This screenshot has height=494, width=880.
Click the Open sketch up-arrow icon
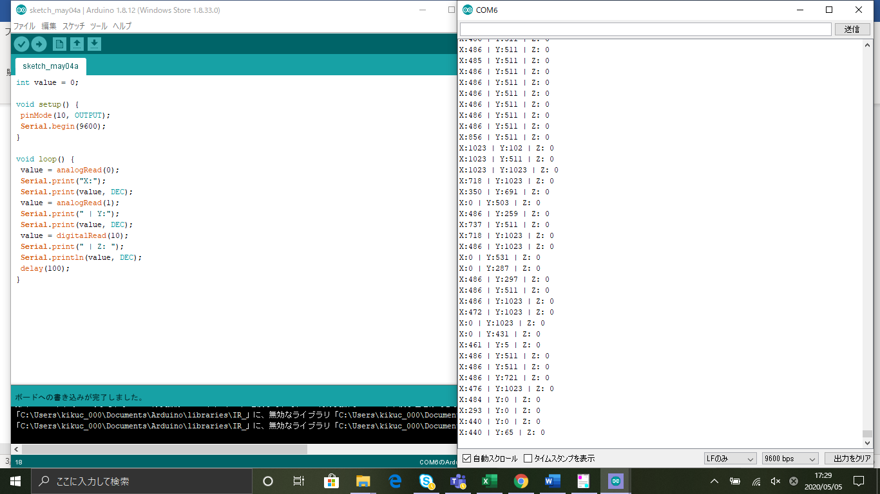click(77, 44)
